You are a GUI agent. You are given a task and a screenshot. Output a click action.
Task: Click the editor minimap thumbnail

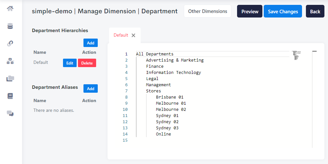pos(296,55)
